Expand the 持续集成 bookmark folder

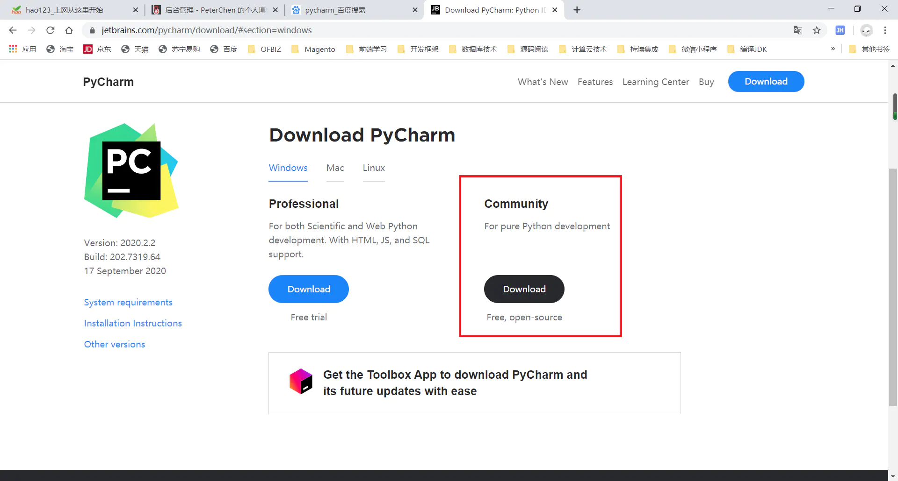click(637, 49)
